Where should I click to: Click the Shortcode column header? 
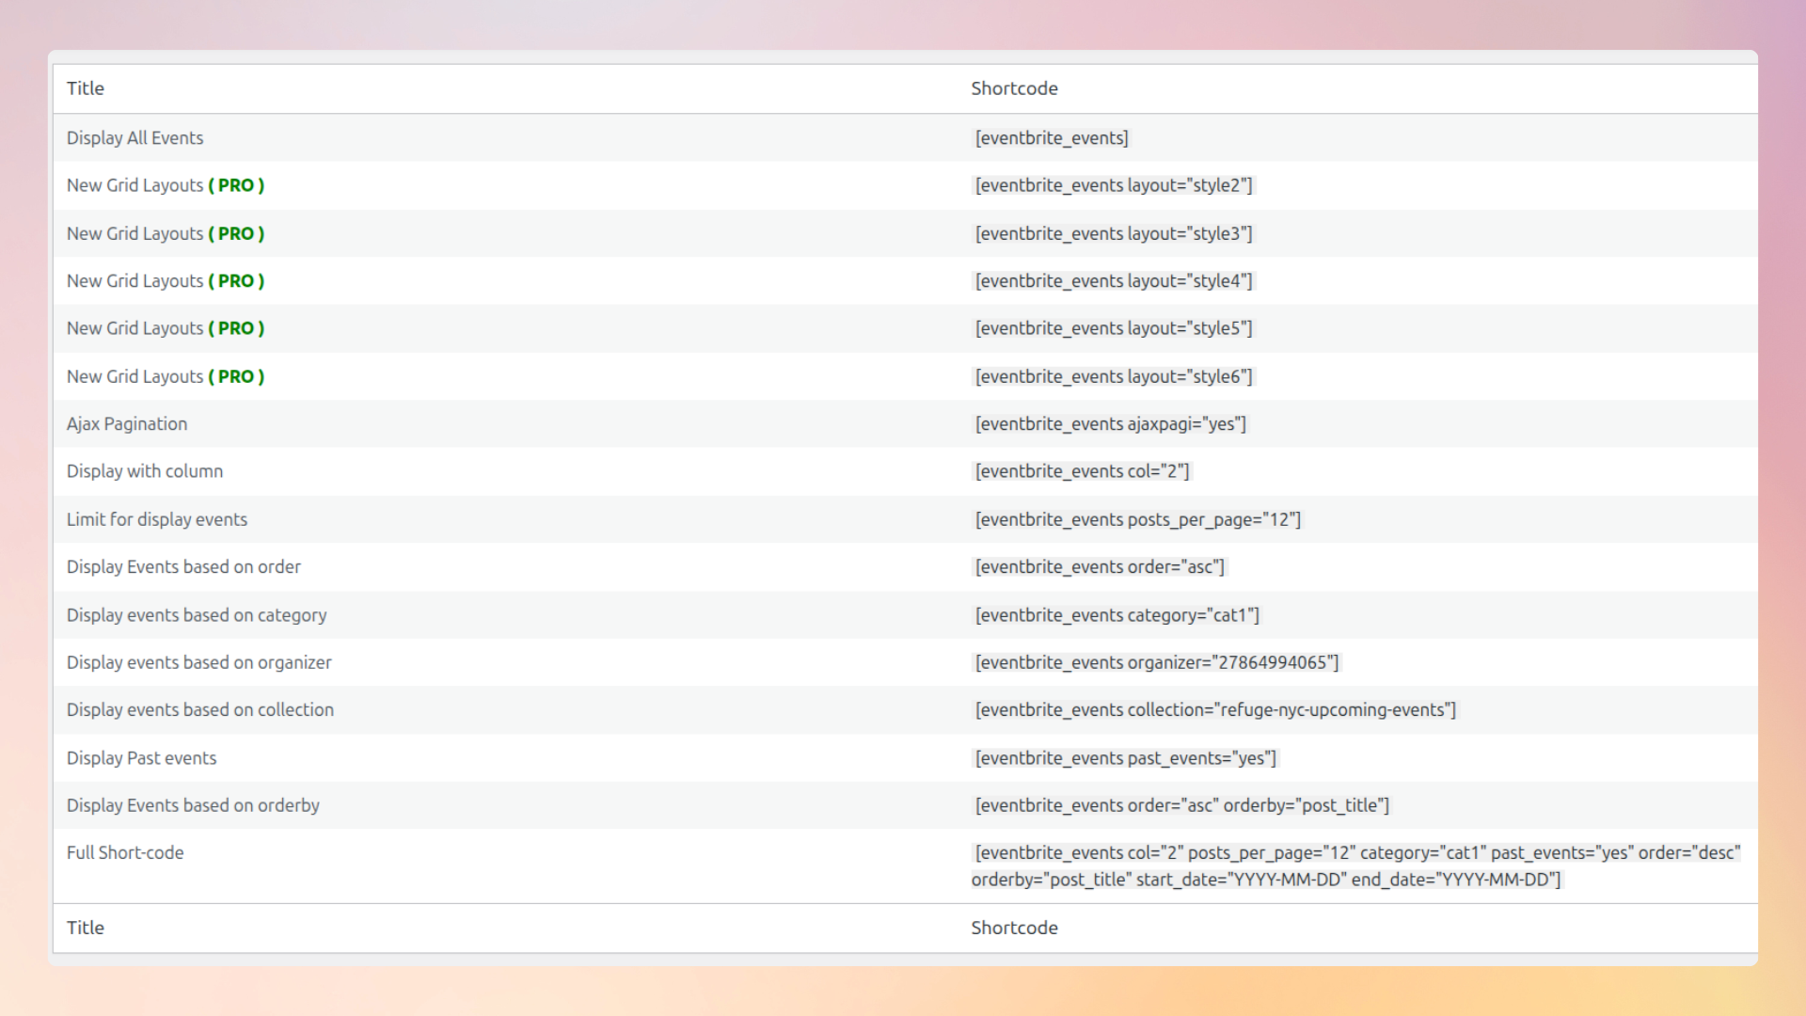[x=1014, y=87]
